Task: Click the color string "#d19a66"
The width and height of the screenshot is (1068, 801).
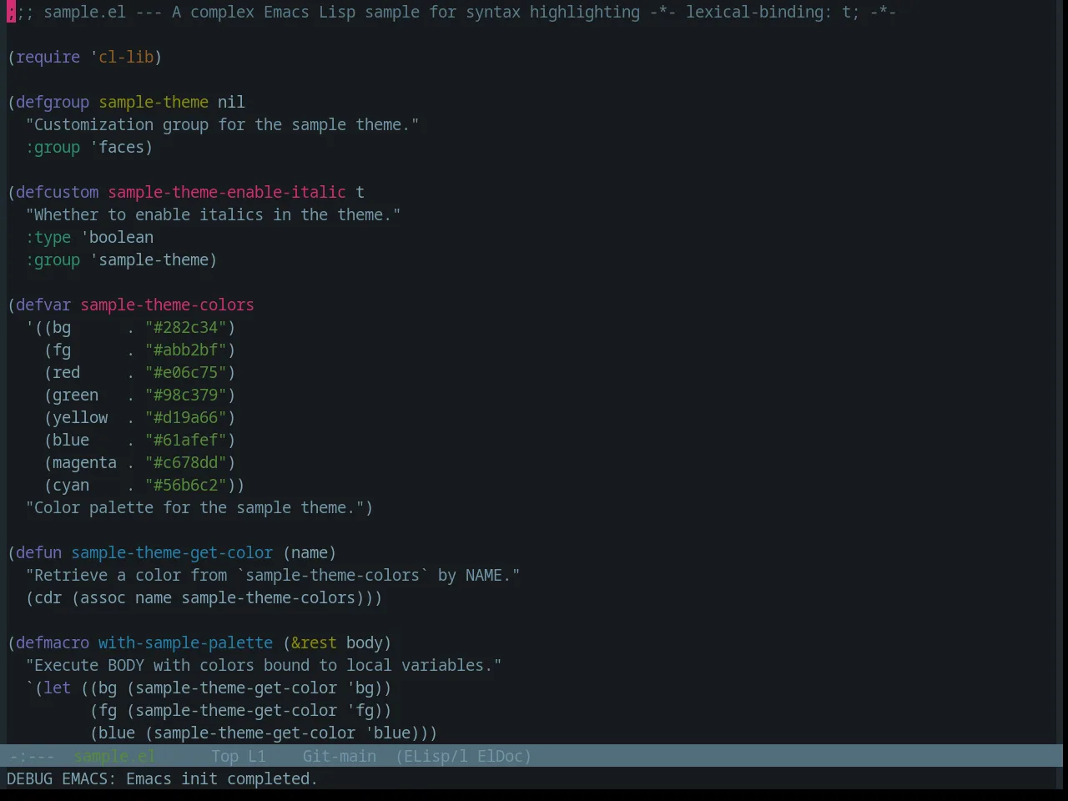Action: coord(186,417)
